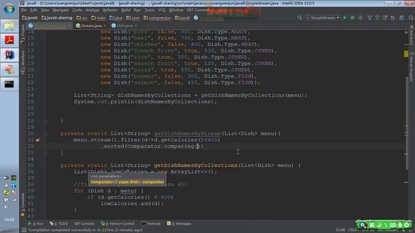This screenshot has height=233, width=415.
Task: Click the VCS Update Project icon
Action: [370, 17]
